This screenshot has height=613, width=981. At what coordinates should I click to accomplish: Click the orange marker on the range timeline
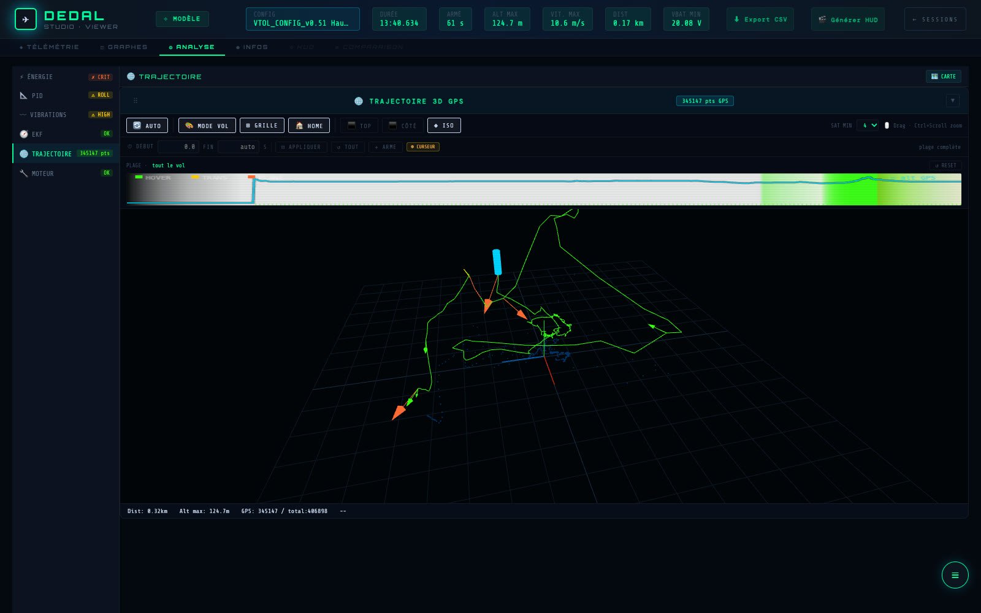pyautogui.click(x=251, y=177)
